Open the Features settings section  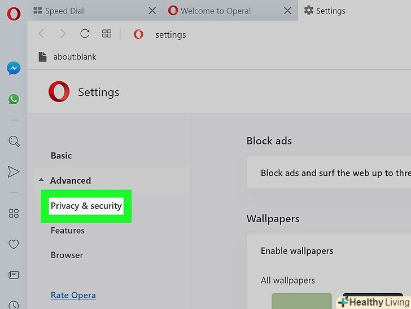pos(68,231)
